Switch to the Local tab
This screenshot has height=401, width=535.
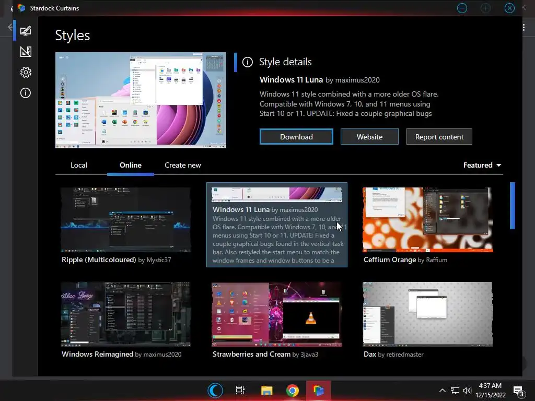(x=79, y=165)
